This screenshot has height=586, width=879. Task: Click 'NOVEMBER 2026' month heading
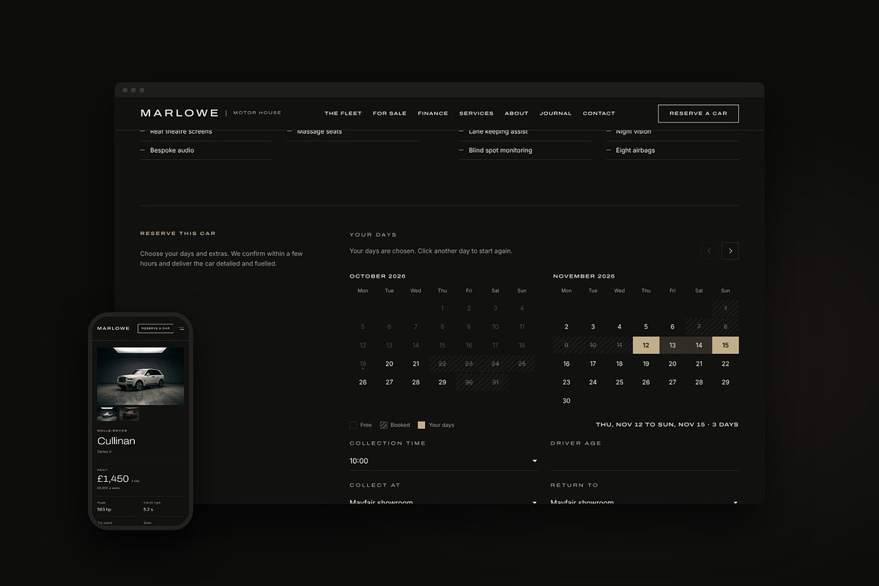tap(584, 276)
